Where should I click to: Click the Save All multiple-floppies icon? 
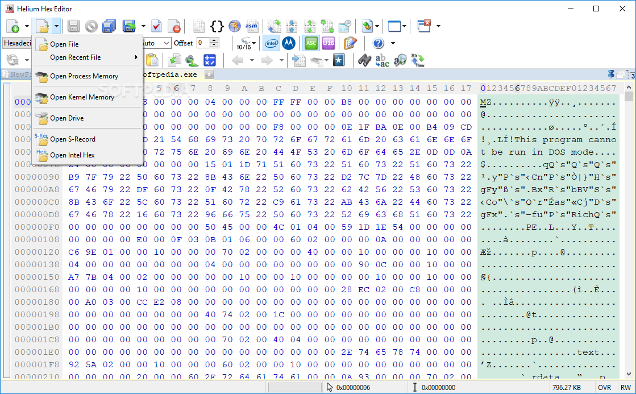(x=109, y=26)
